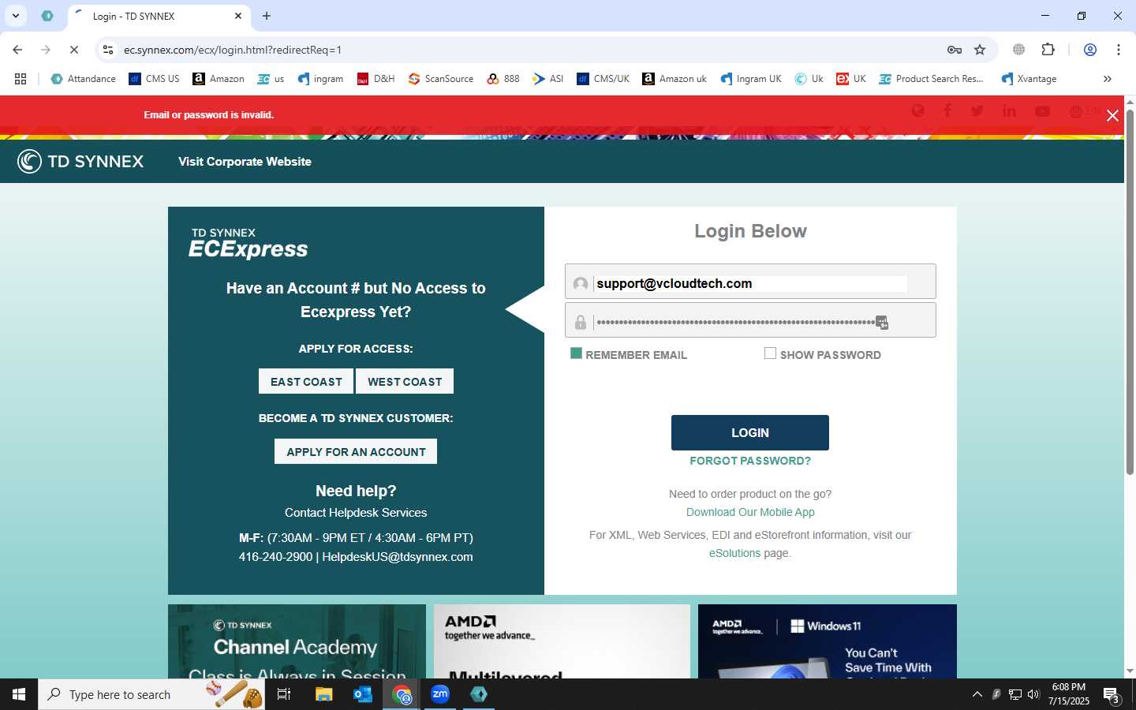The height and width of the screenshot is (710, 1136).
Task: Open a new browser tab
Action: [267, 16]
